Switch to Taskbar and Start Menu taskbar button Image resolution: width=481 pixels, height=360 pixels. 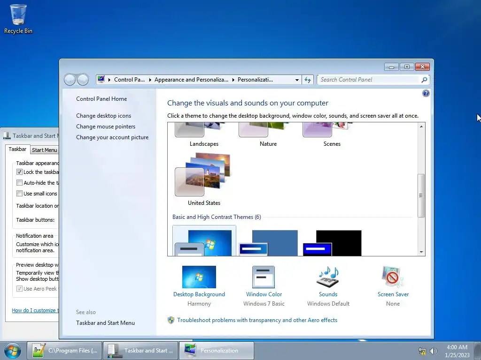(x=140, y=351)
